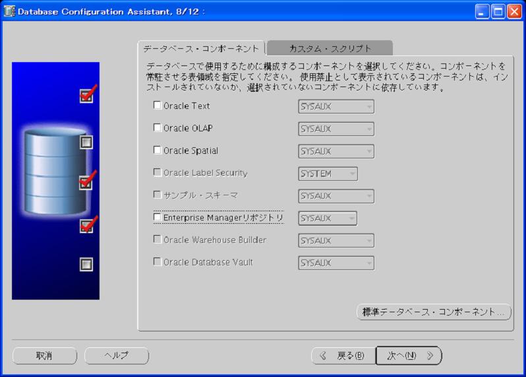526x377 pixels.
Task: Check the Oracle Database Vault option
Action: [x=157, y=261]
